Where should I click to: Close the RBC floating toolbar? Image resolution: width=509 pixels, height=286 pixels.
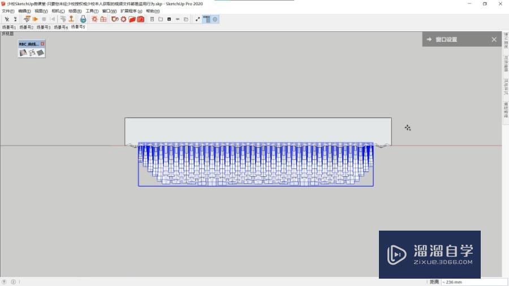click(42, 44)
